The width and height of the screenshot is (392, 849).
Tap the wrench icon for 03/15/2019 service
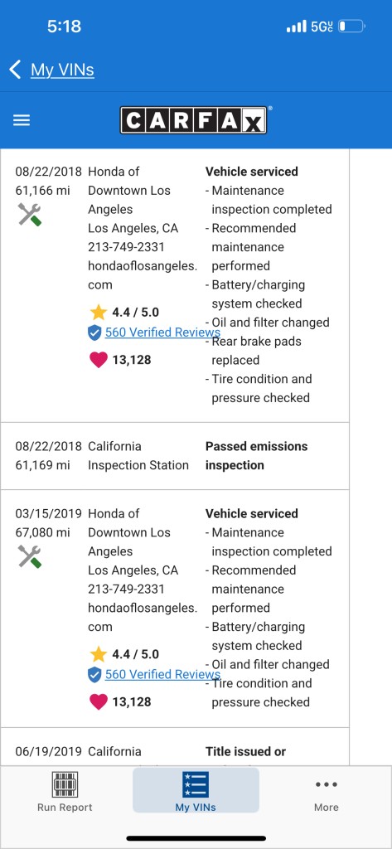pyautogui.click(x=30, y=556)
